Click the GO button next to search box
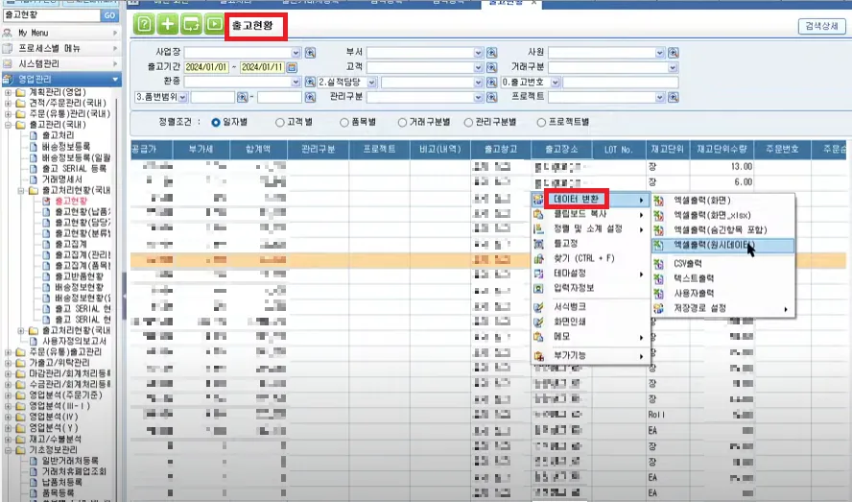 coord(109,15)
